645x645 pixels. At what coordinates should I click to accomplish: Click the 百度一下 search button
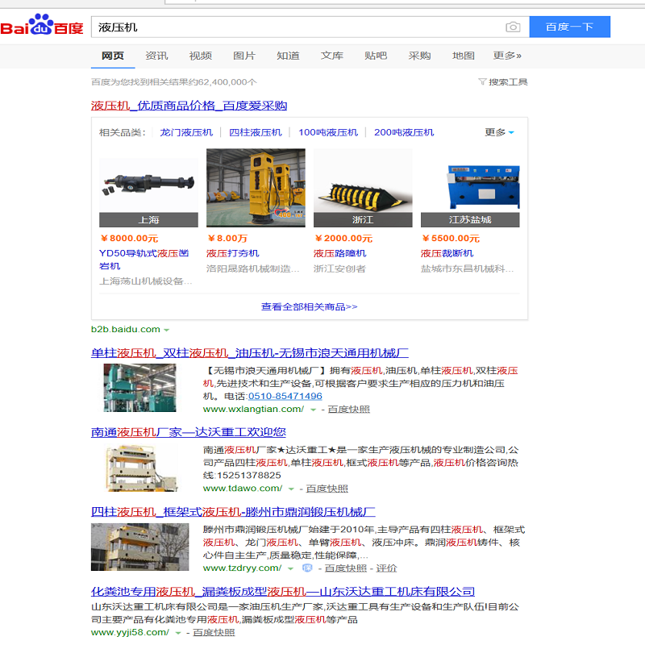(569, 27)
